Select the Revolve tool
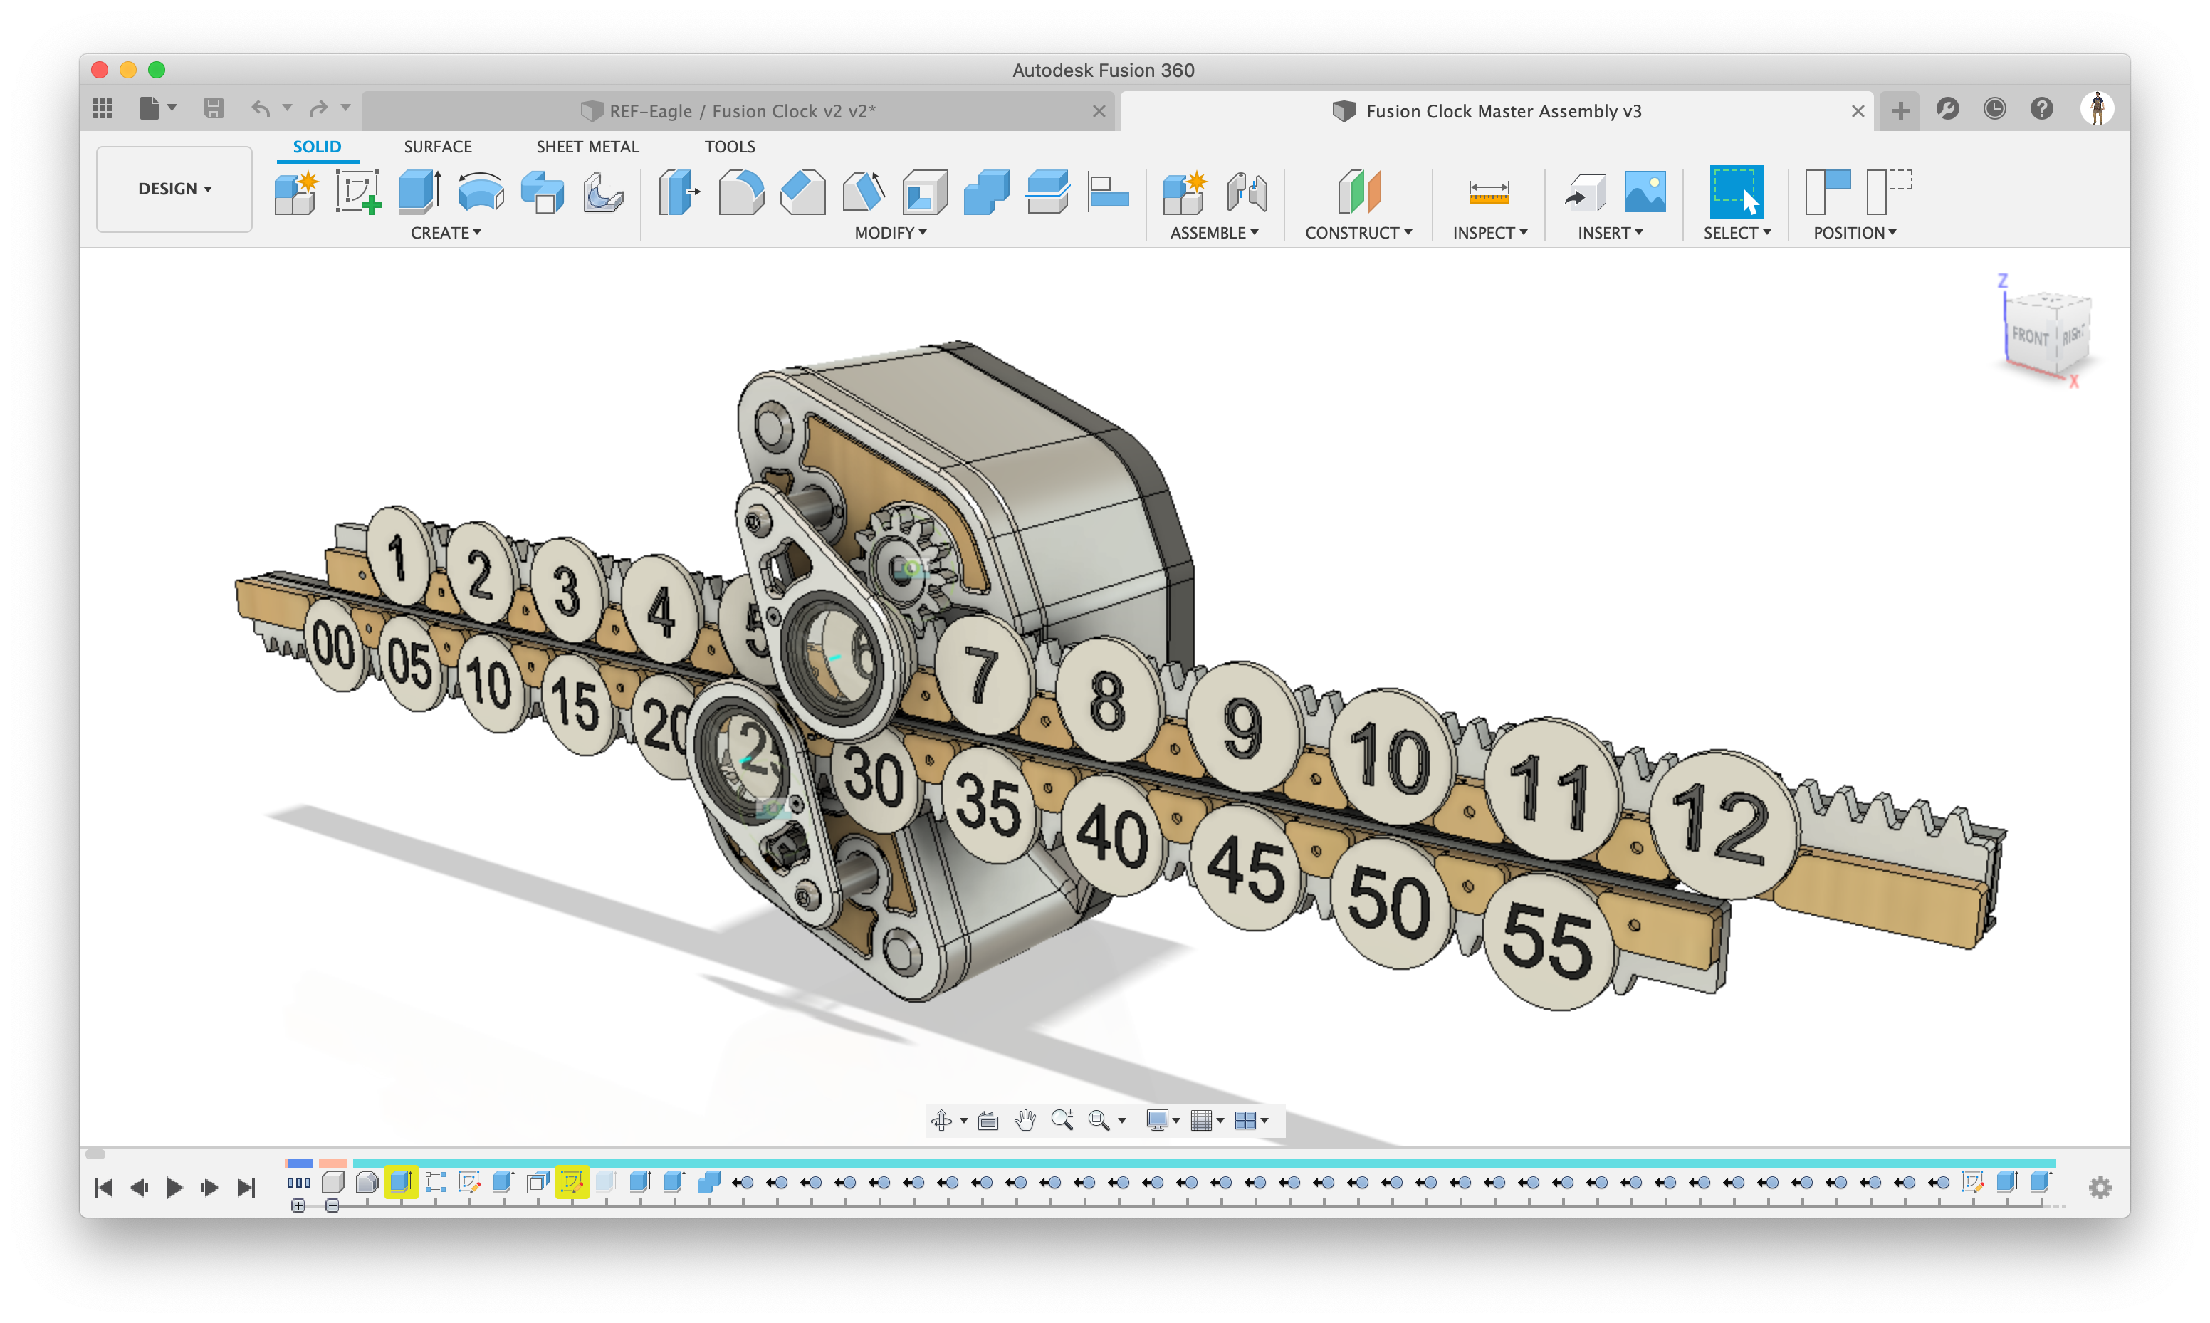 pos(479,192)
